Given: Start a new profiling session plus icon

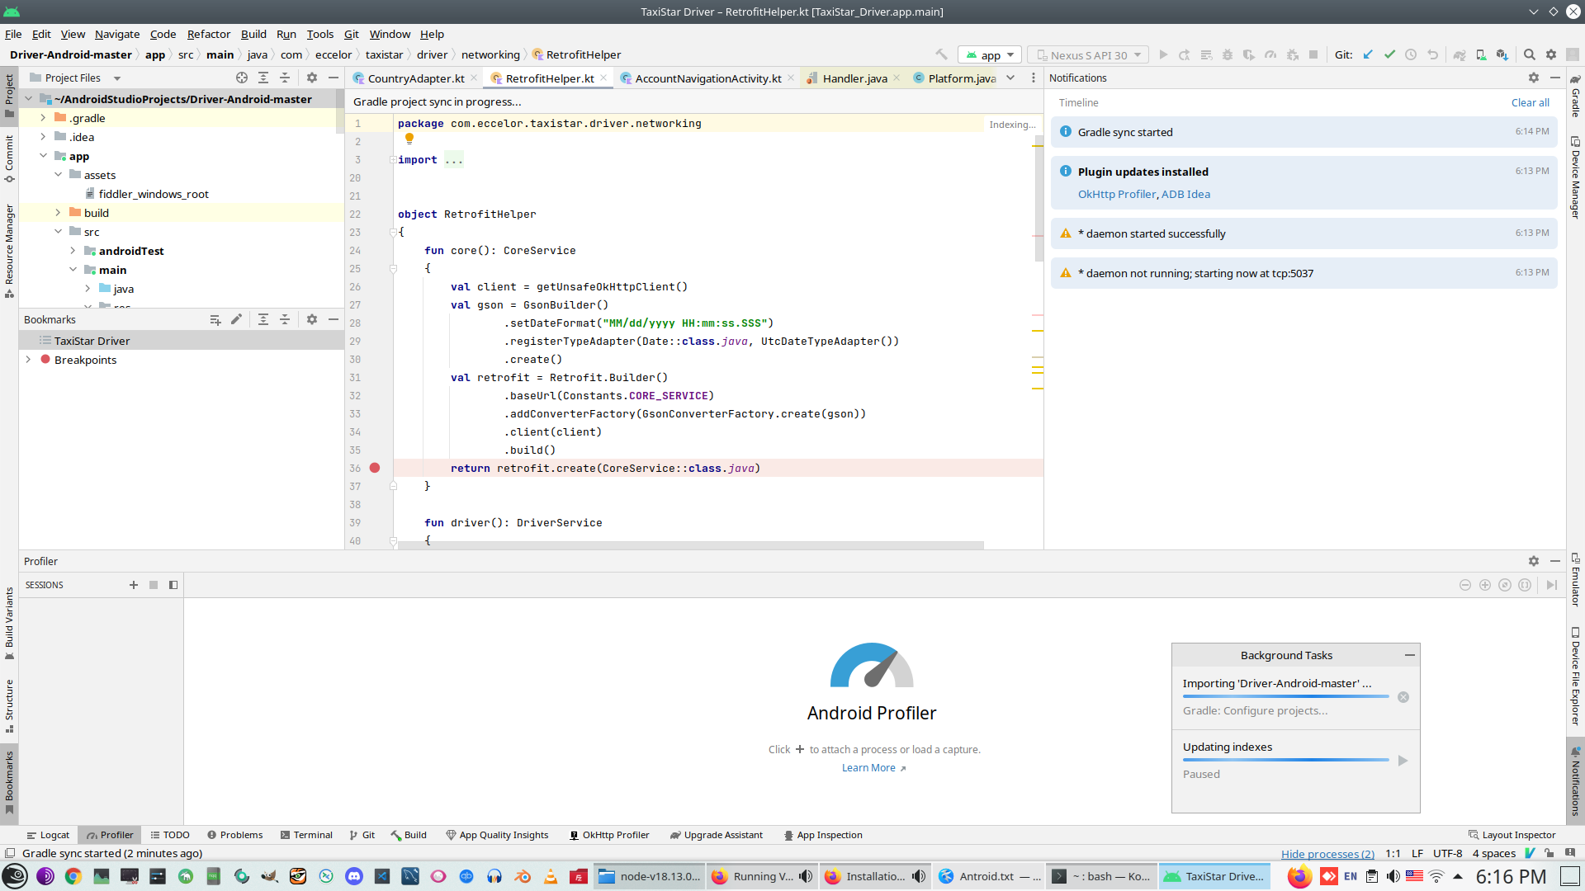Looking at the screenshot, I should pos(134,585).
